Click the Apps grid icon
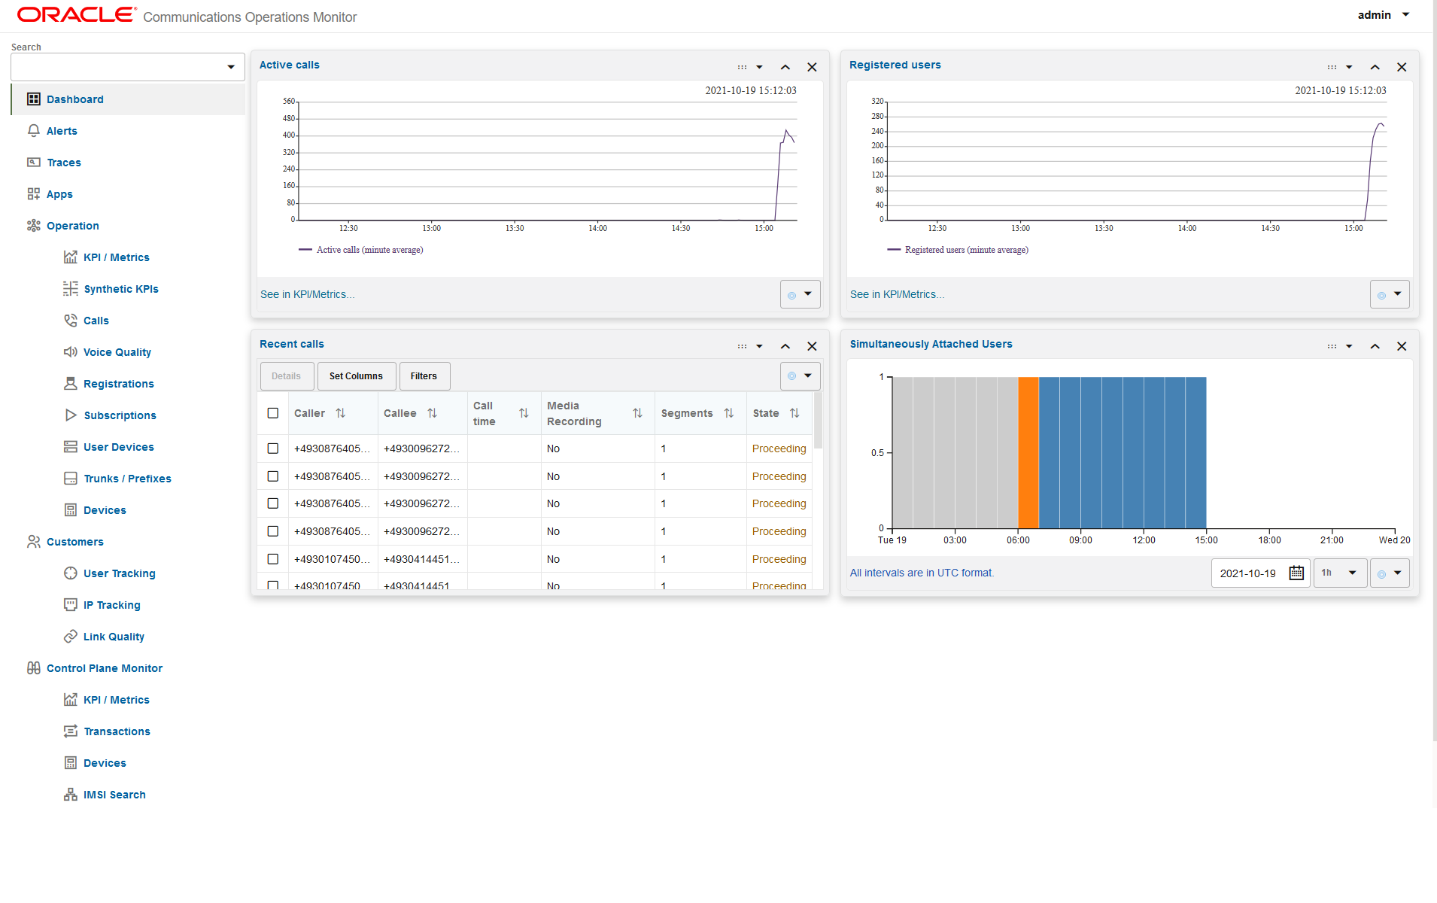 point(33,194)
